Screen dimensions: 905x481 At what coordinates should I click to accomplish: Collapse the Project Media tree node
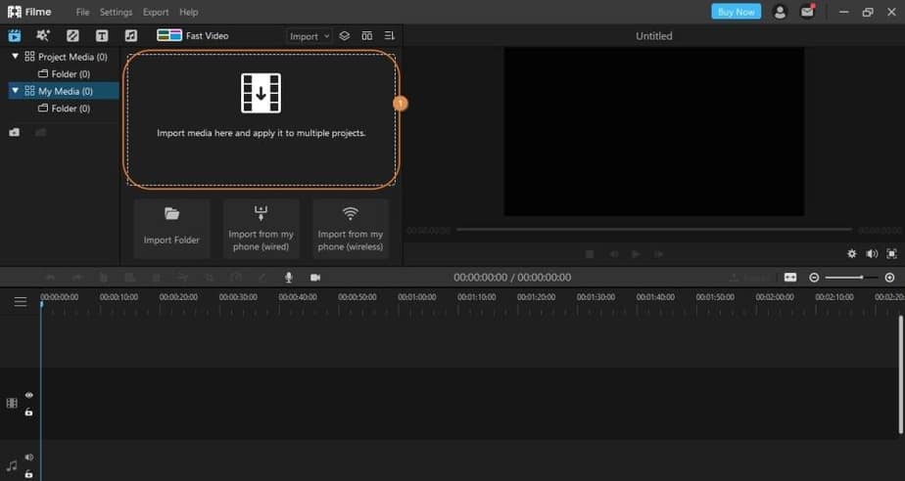click(x=15, y=57)
